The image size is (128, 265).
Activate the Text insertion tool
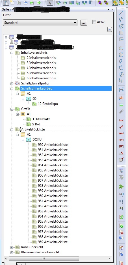click(x=121, y=98)
